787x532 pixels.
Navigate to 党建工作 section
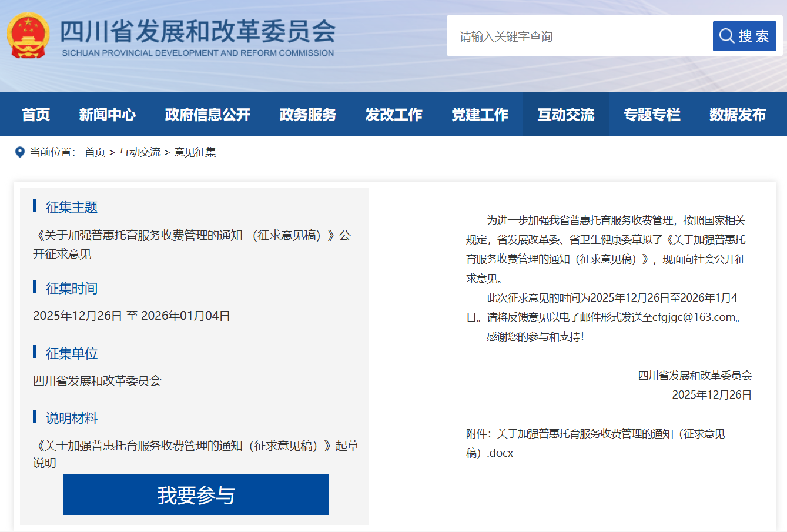480,115
